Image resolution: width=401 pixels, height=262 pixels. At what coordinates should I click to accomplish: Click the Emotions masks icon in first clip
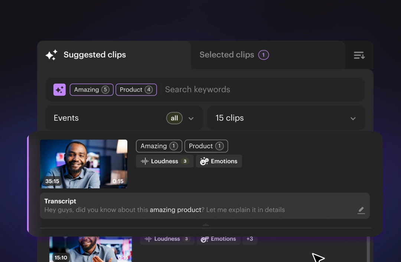click(204, 161)
